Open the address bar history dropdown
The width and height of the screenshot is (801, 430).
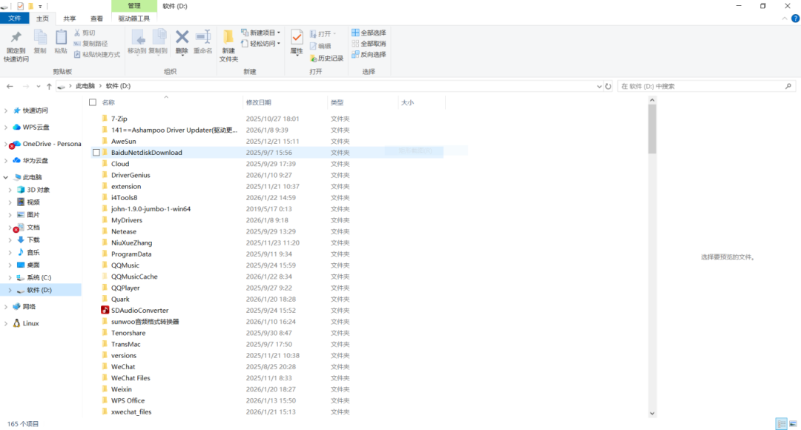click(599, 86)
